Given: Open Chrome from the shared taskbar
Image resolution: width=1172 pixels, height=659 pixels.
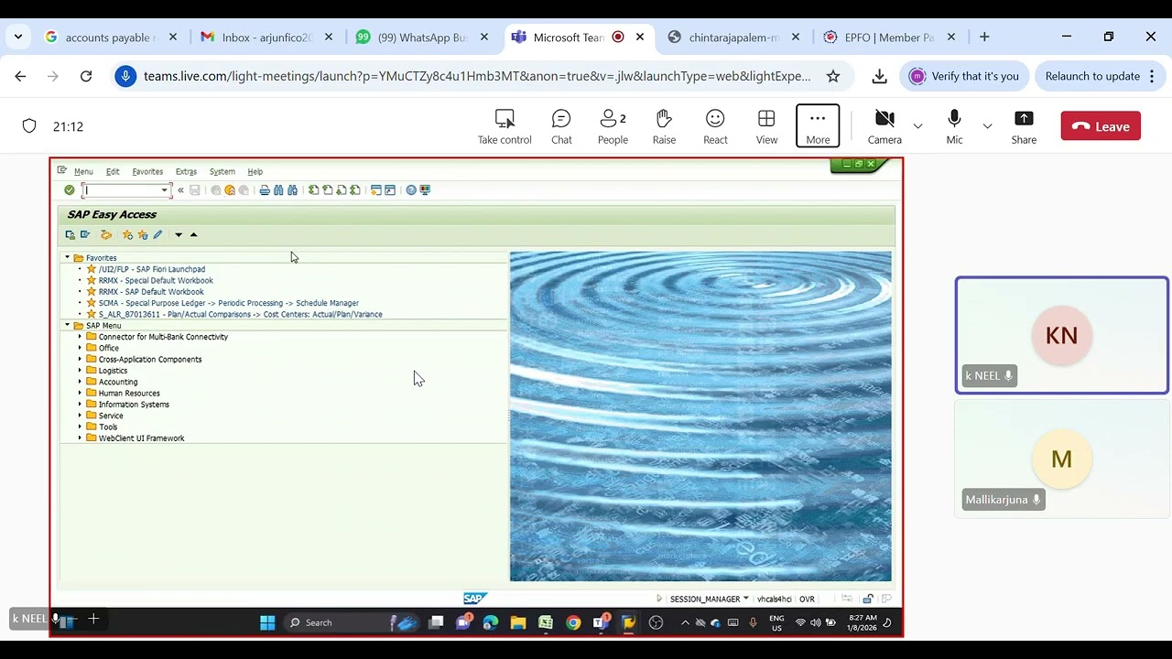Looking at the screenshot, I should click(x=573, y=622).
